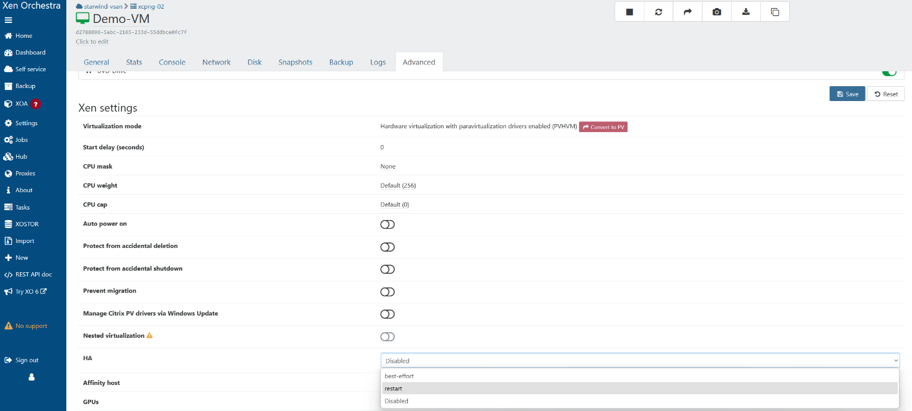Open the HA dropdown box
Screen dimensions: 912x411
coord(640,360)
